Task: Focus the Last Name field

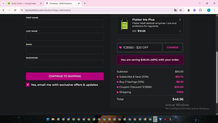Action: [65, 37]
